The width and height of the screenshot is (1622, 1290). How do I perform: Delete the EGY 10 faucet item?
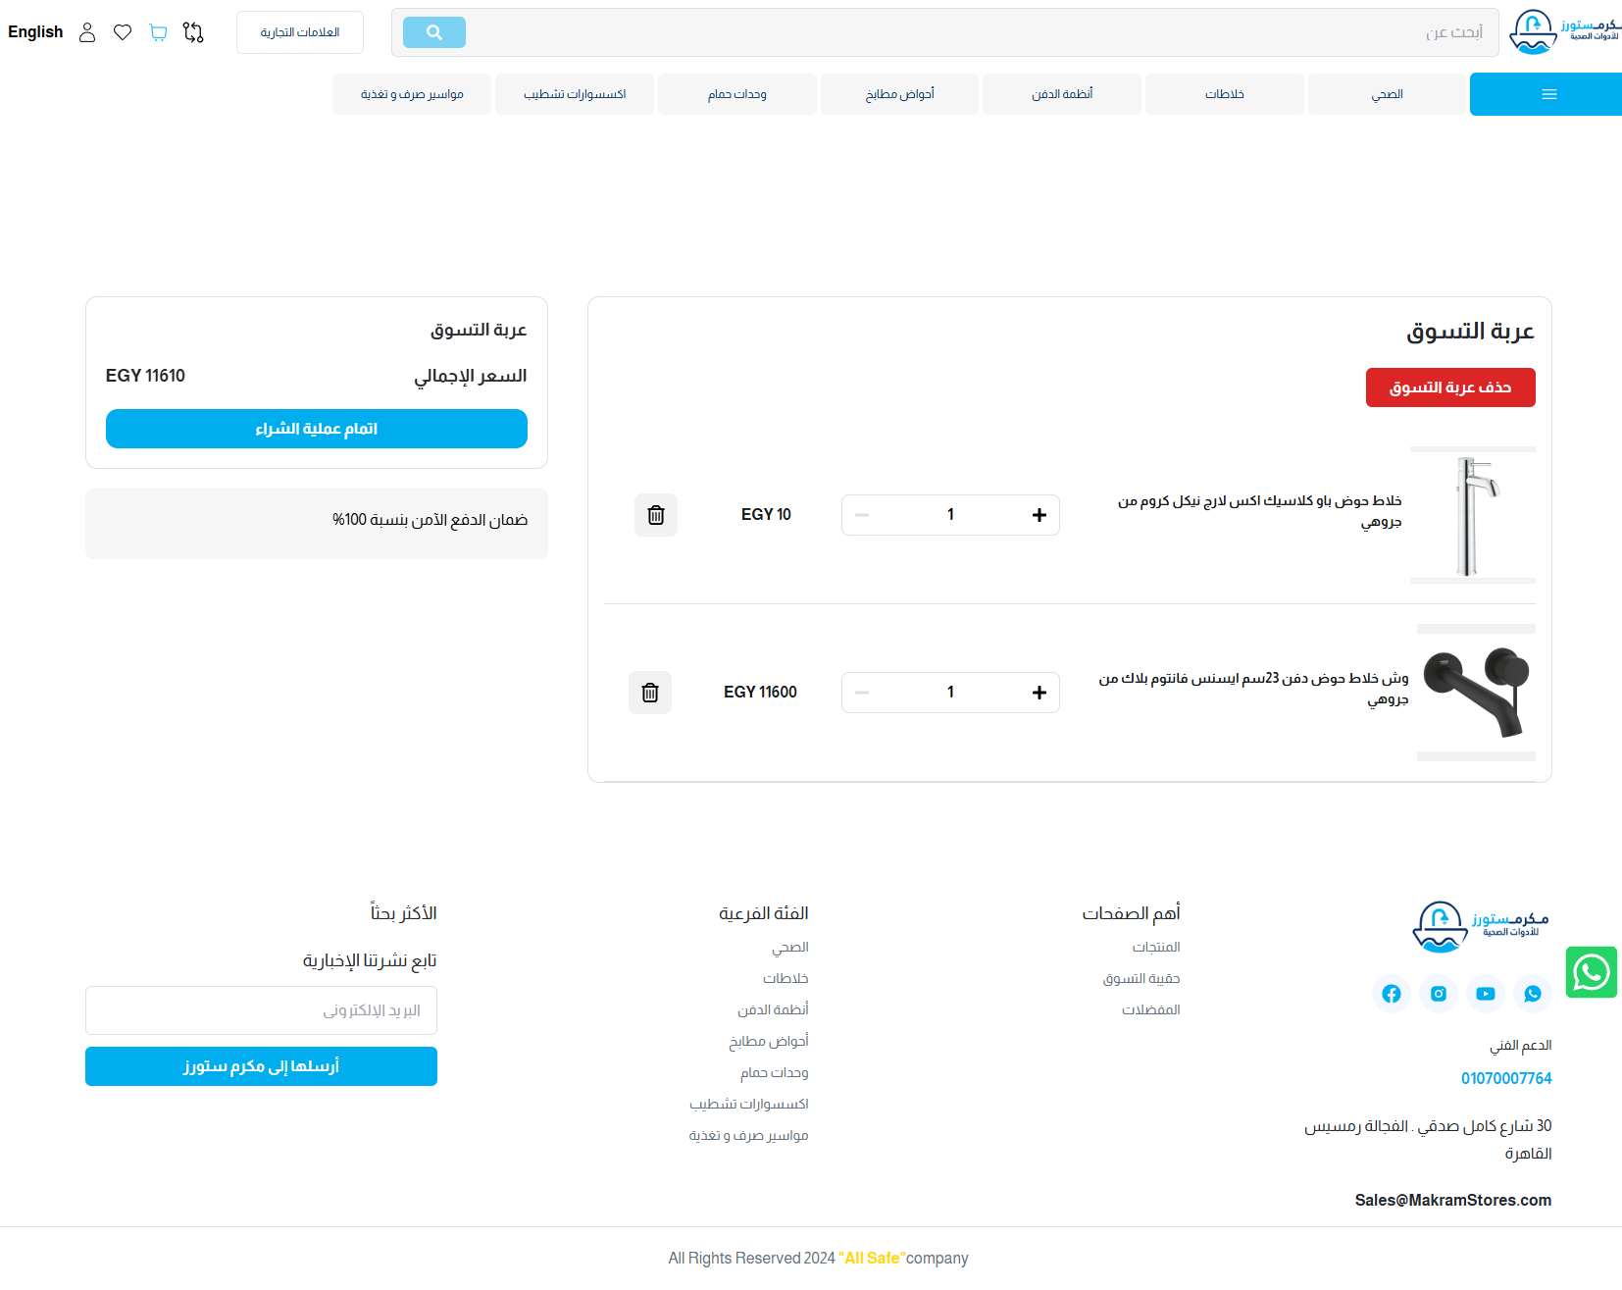(x=656, y=515)
